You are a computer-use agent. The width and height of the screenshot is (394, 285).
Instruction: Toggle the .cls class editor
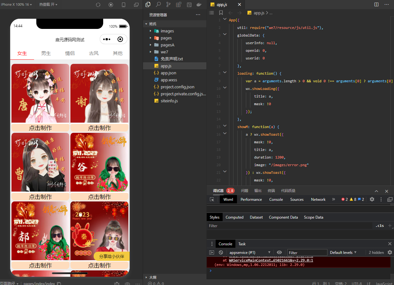point(379,226)
